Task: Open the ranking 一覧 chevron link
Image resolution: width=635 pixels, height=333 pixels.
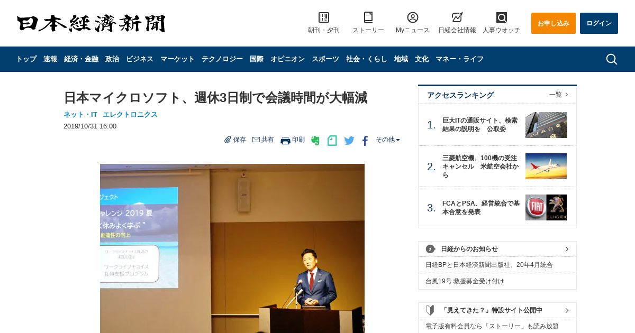Action: 559,95
